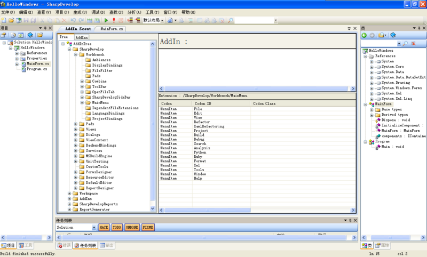This screenshot has width=427, height=257.
Task: Switch to the MainForm.cs tab
Action: pos(112,29)
